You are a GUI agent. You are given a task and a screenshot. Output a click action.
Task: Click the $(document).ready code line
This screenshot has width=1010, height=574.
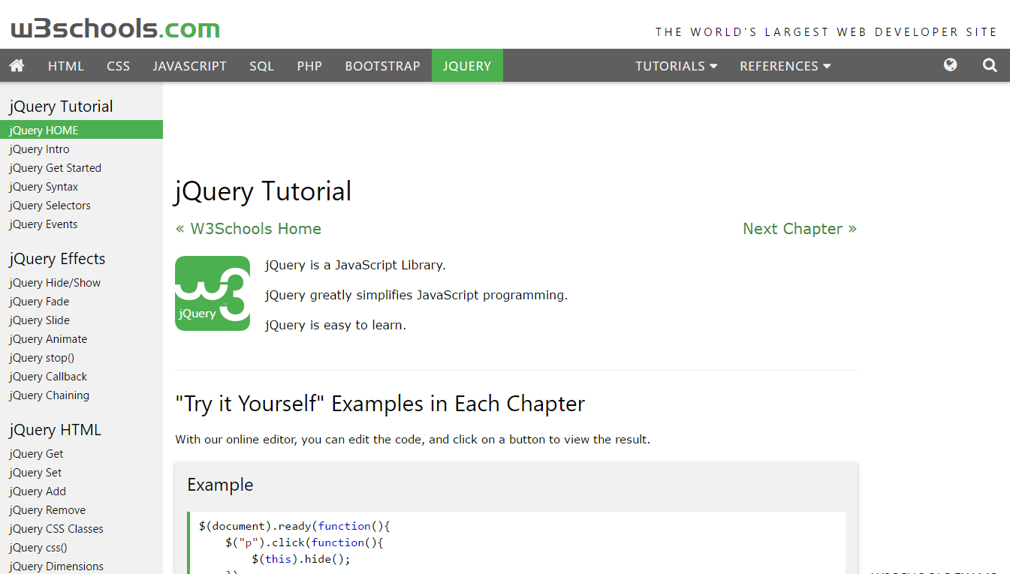point(294,526)
